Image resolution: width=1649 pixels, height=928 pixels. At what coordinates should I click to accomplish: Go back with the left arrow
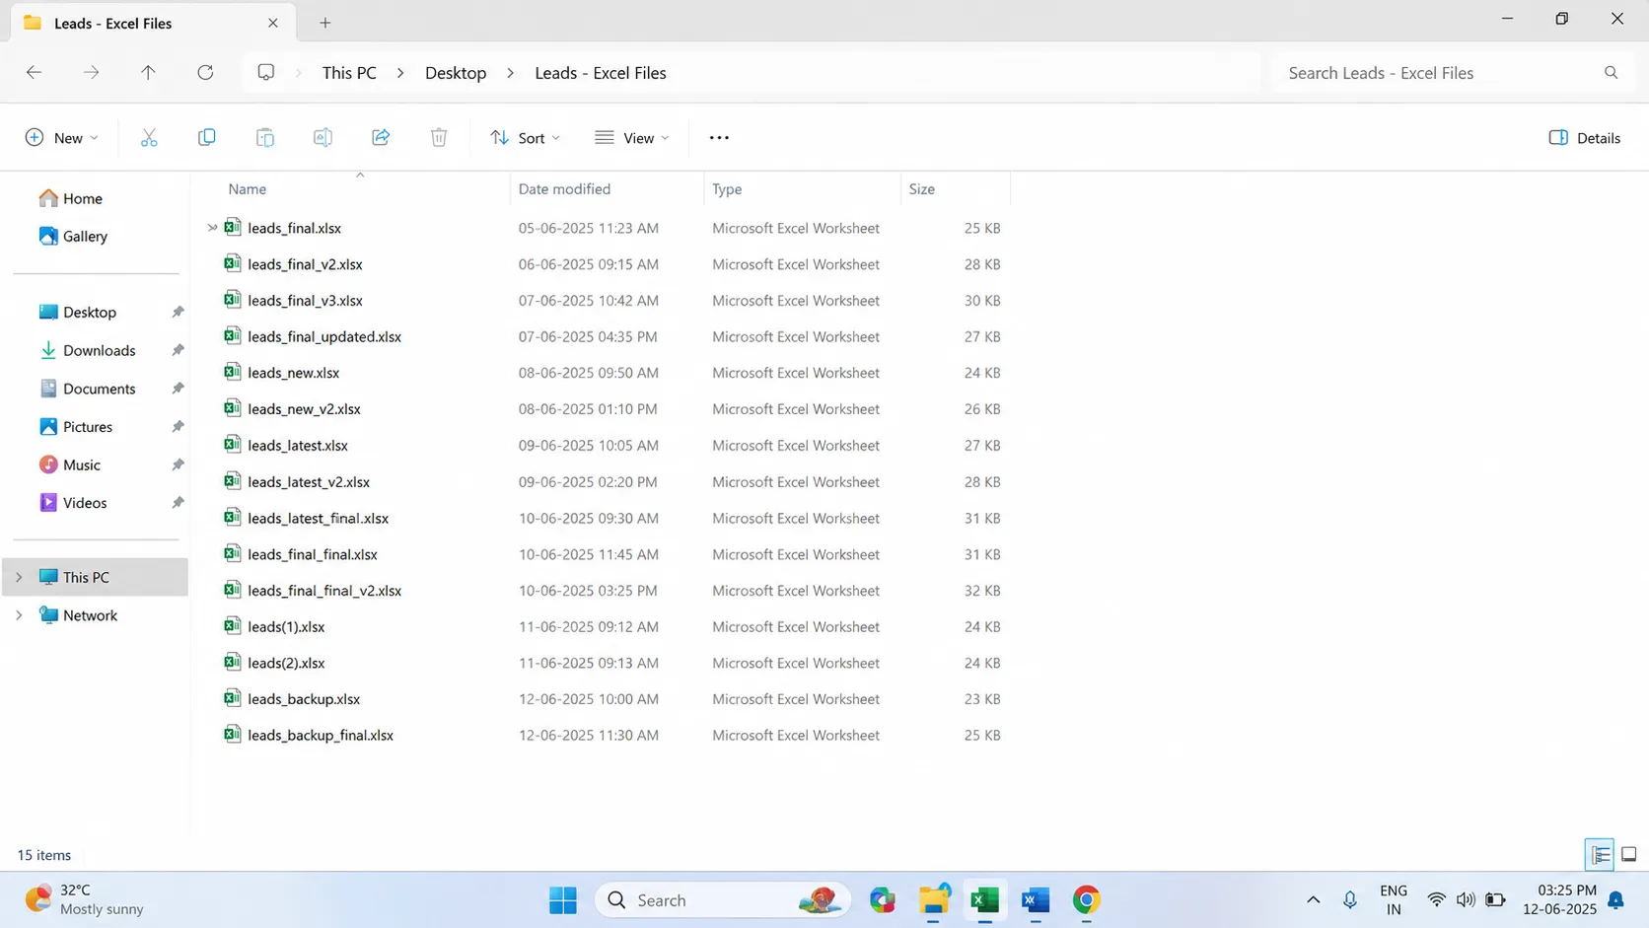34,72
